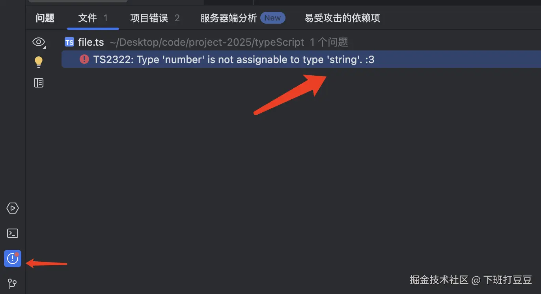Click the yellow light bulb quick-fix icon
The image size is (541, 294).
point(39,62)
